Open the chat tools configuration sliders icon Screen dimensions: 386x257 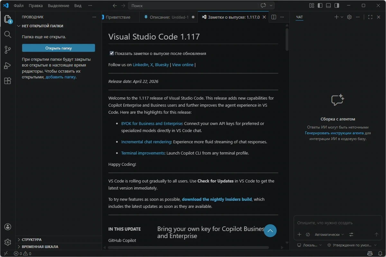pos(351,235)
